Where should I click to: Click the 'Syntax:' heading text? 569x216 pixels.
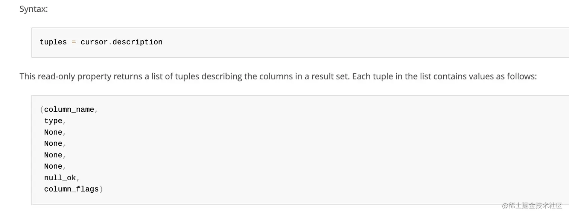tap(33, 9)
